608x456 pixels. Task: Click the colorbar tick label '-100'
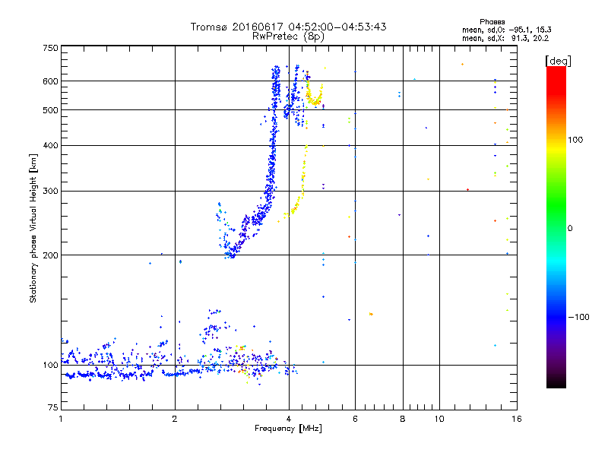pos(579,317)
